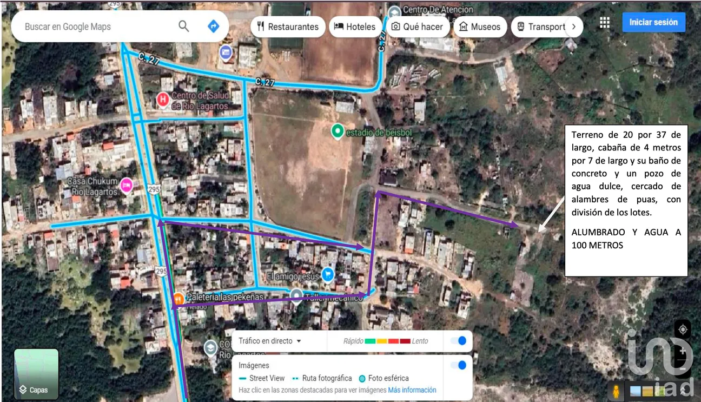This screenshot has width=701, height=402.
Task: Click the red H pin of Centro de Salud
Action: tap(162, 100)
